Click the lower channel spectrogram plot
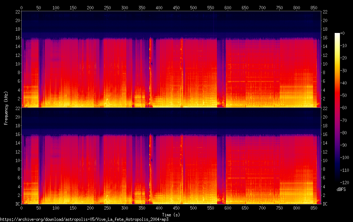The image size is (353, 222). point(171,156)
